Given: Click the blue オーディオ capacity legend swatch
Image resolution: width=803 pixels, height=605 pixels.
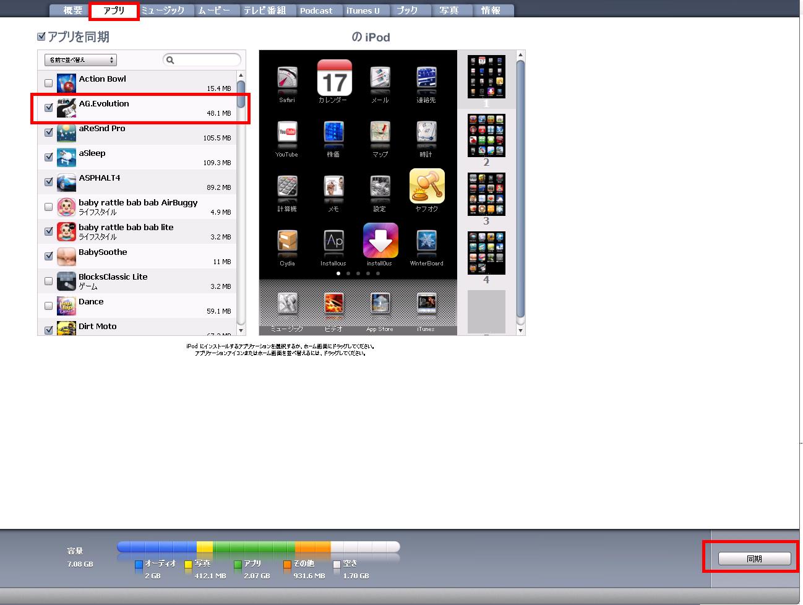Looking at the screenshot, I should [x=139, y=564].
